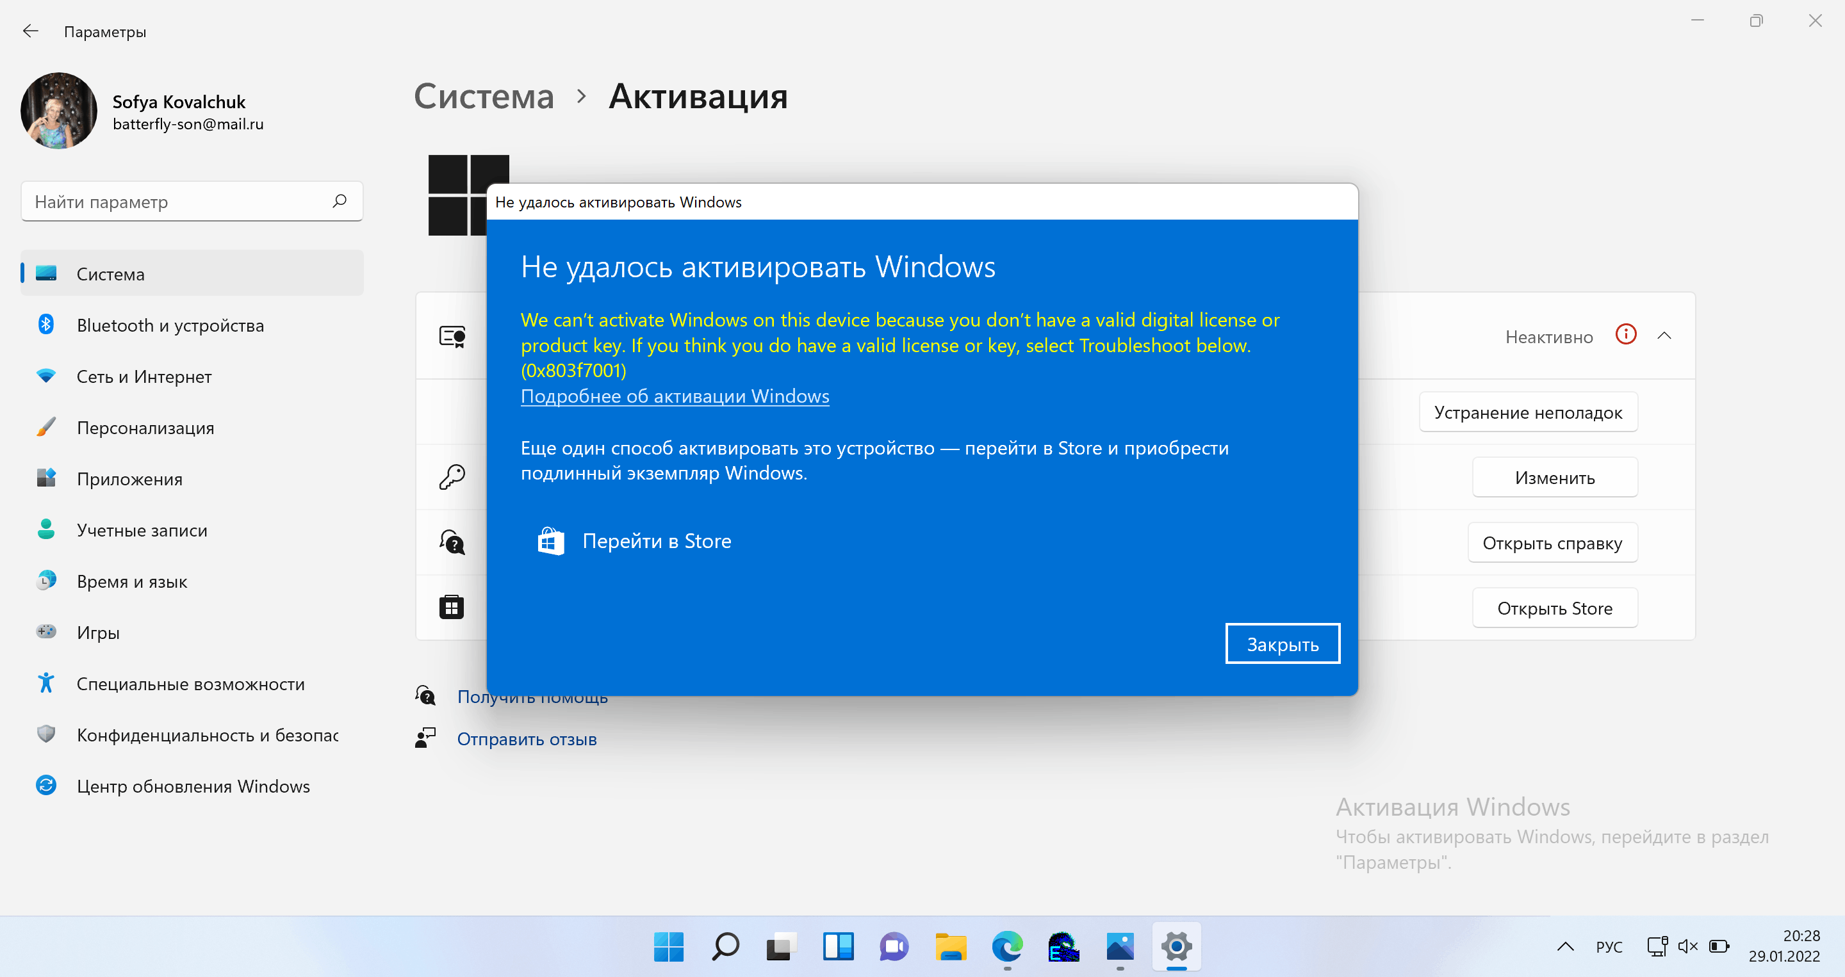Open Игры section
This screenshot has height=977, width=1845.
click(192, 632)
